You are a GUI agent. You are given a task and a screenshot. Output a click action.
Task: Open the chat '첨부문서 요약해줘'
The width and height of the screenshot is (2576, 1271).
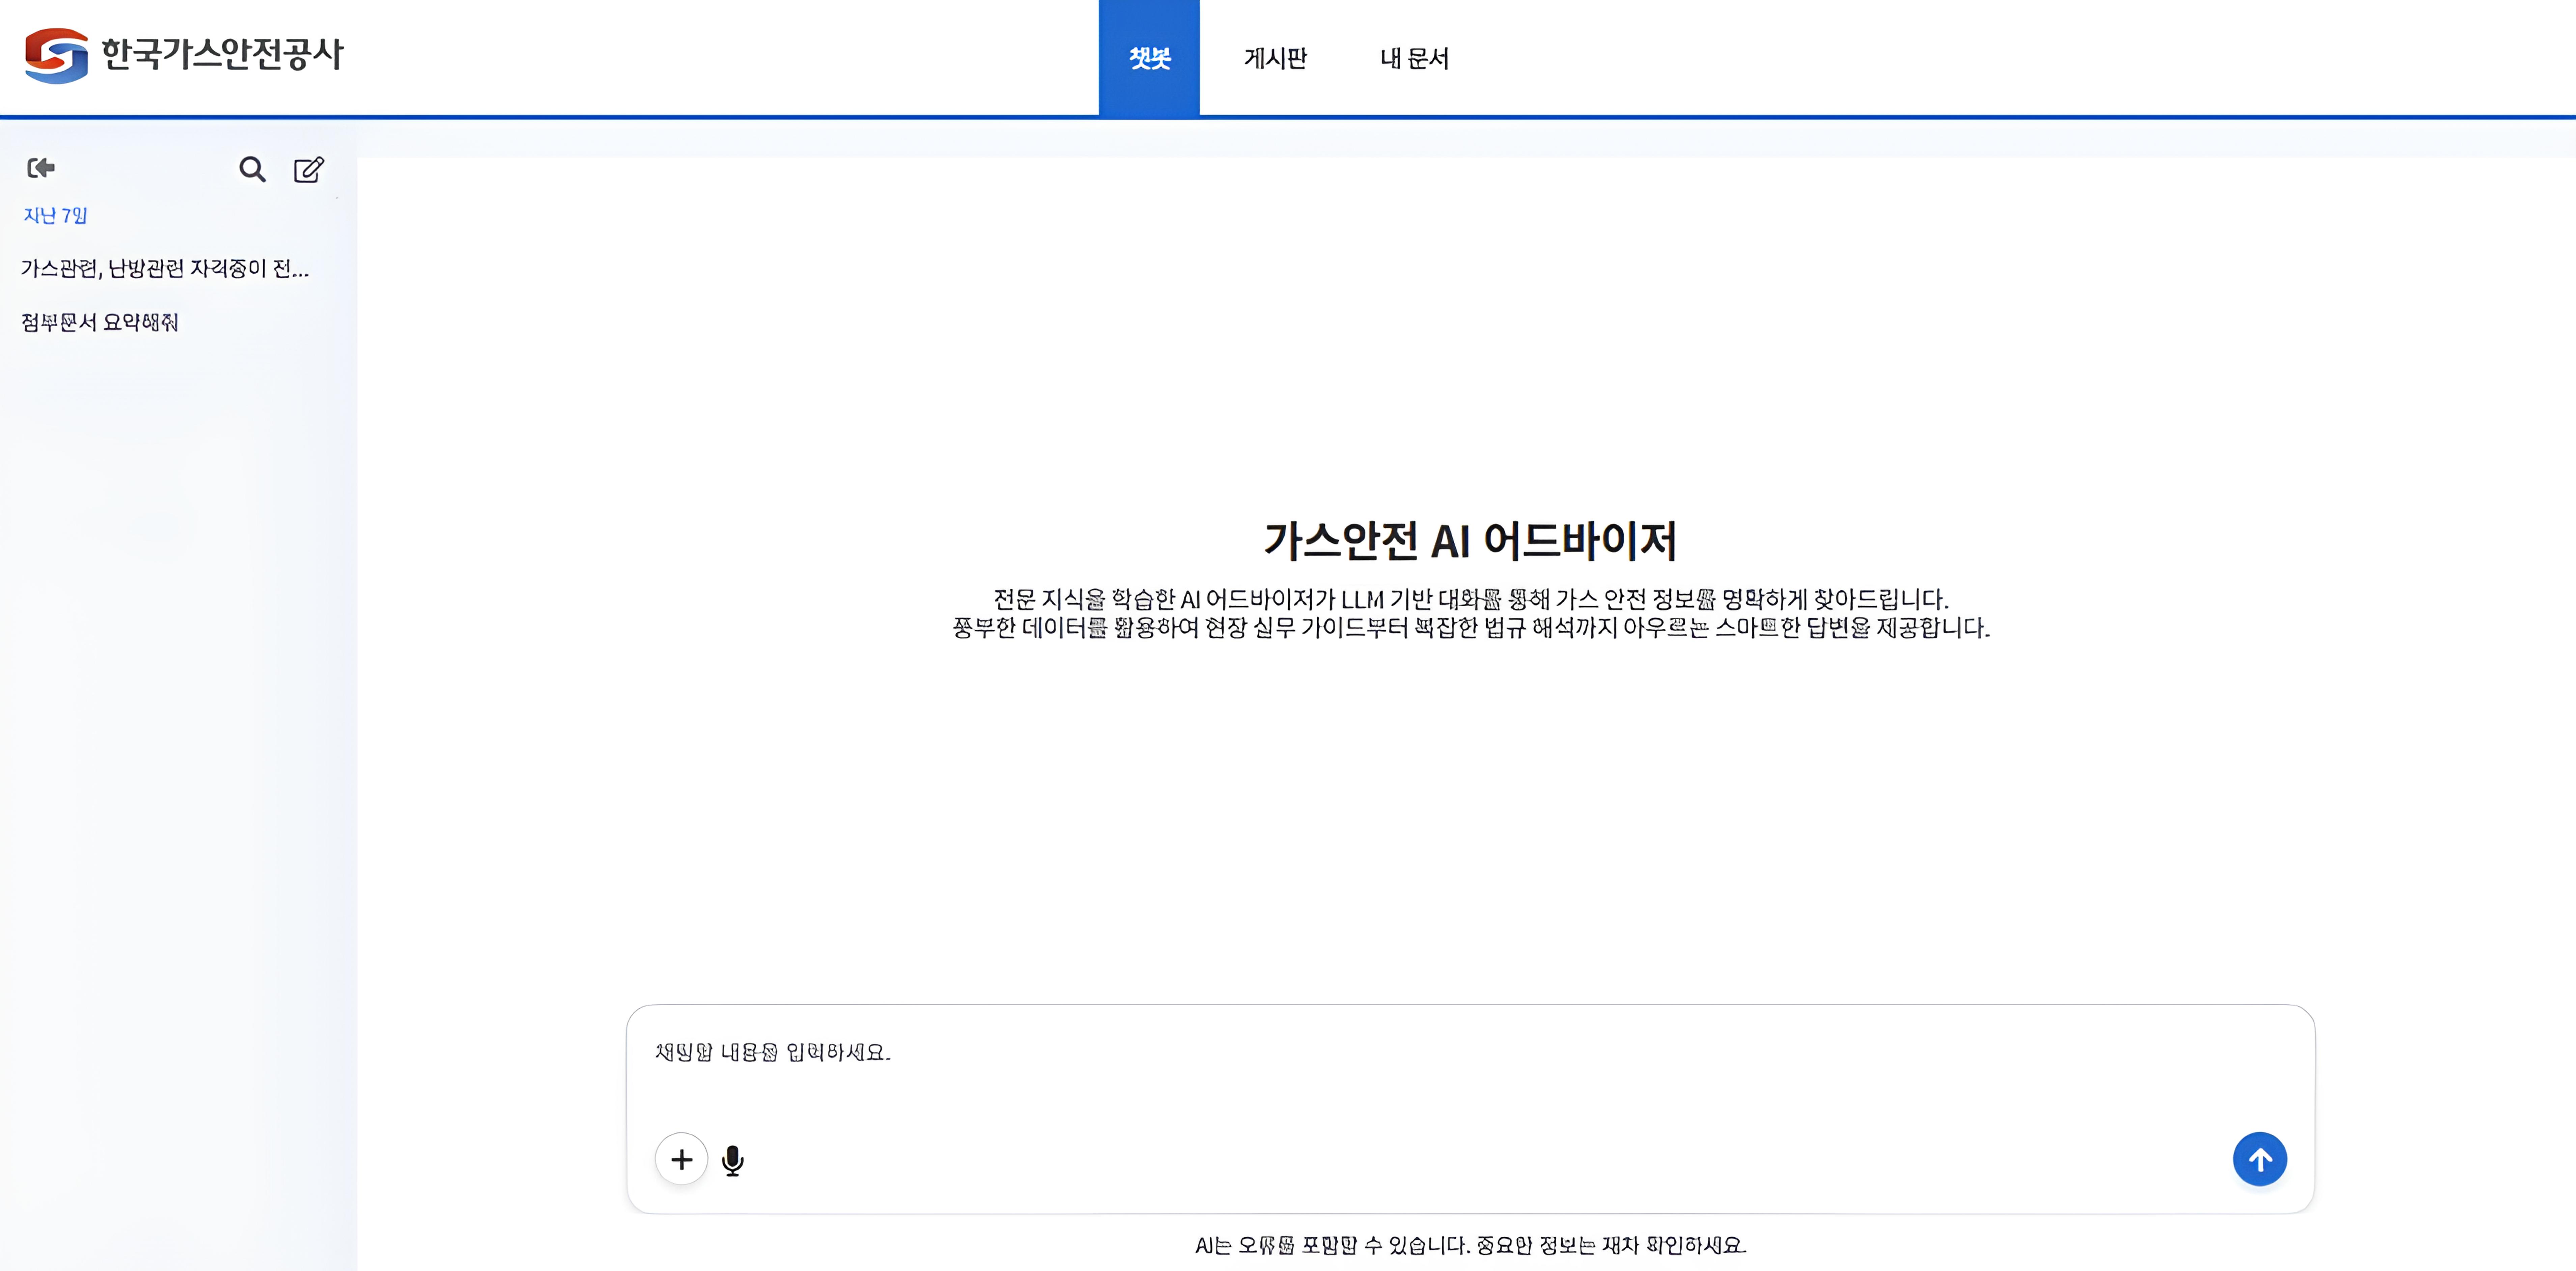100,322
